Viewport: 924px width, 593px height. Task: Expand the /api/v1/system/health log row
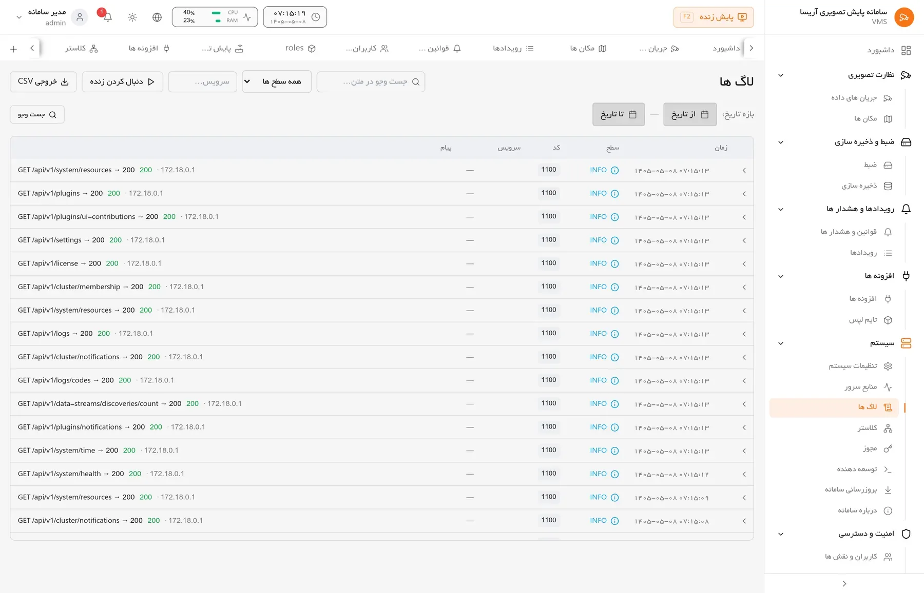click(744, 475)
